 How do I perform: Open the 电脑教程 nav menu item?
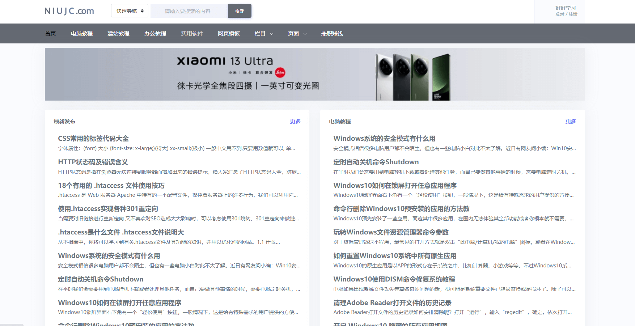(x=82, y=33)
